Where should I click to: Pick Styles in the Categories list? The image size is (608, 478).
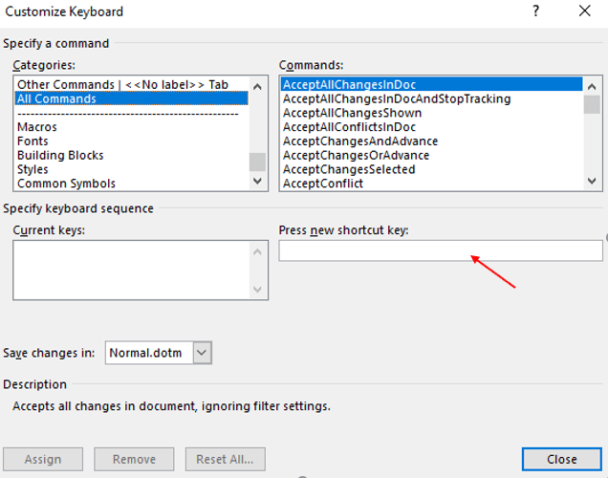pos(33,169)
